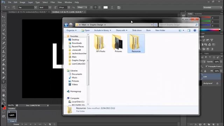The image size is (224, 126).
Task: Toggle Propagate Frame 1 checkbox
Action: [206, 66]
